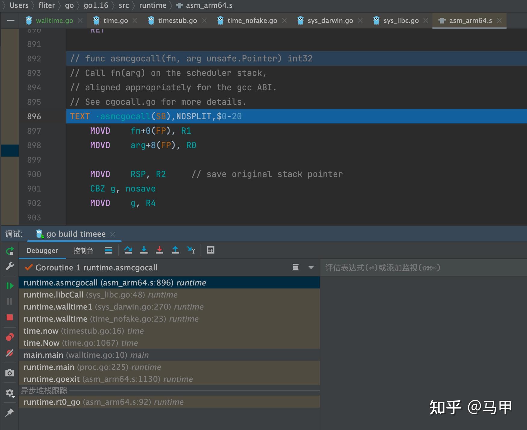The height and width of the screenshot is (430, 527).
Task: Switch to the sys_darwin.go editor tab
Action: (x=330, y=20)
